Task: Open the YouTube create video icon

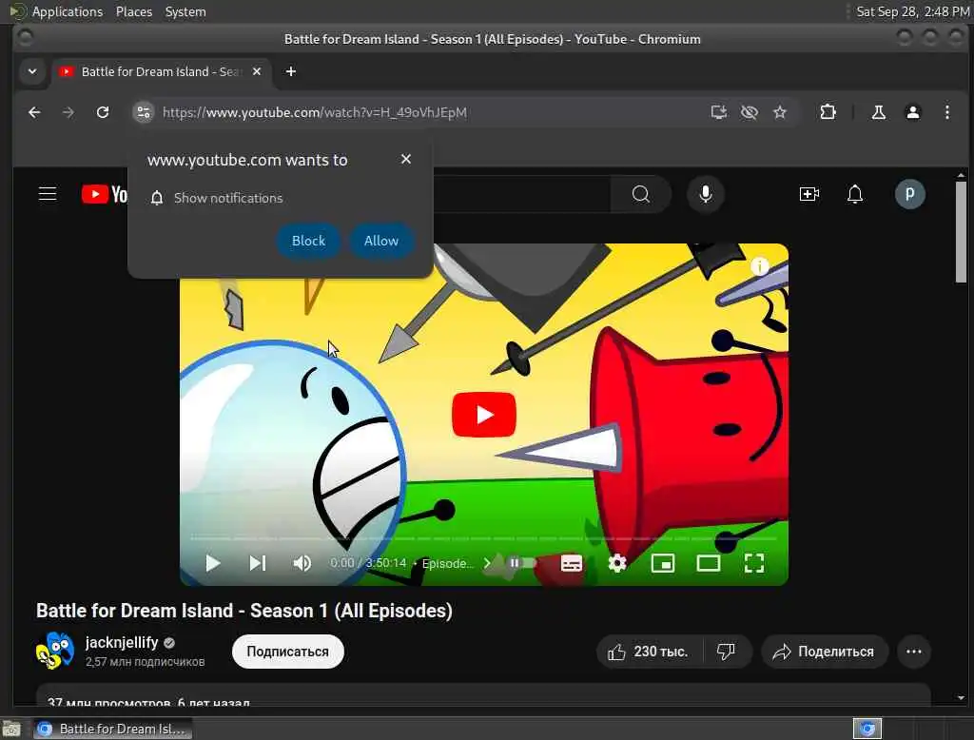Action: [808, 194]
